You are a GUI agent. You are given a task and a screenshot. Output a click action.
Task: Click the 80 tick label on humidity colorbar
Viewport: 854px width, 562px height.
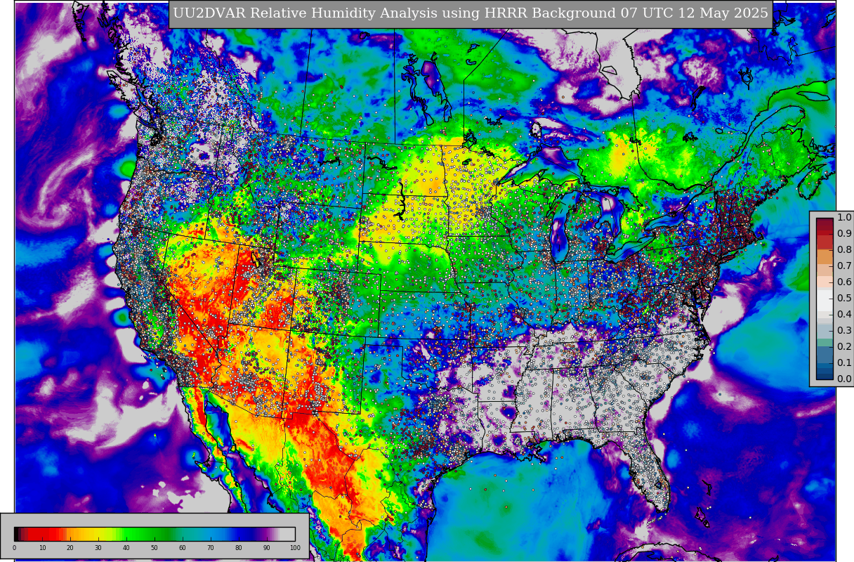239,548
